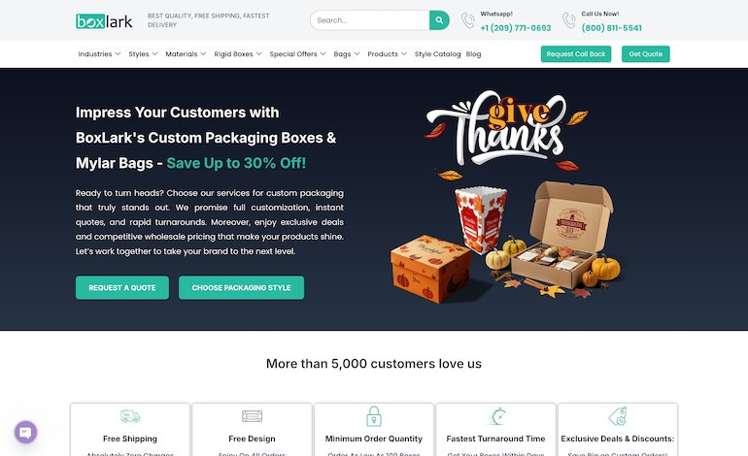748x456 pixels.
Task: Expand the Industries dropdown menu
Action: 99,54
